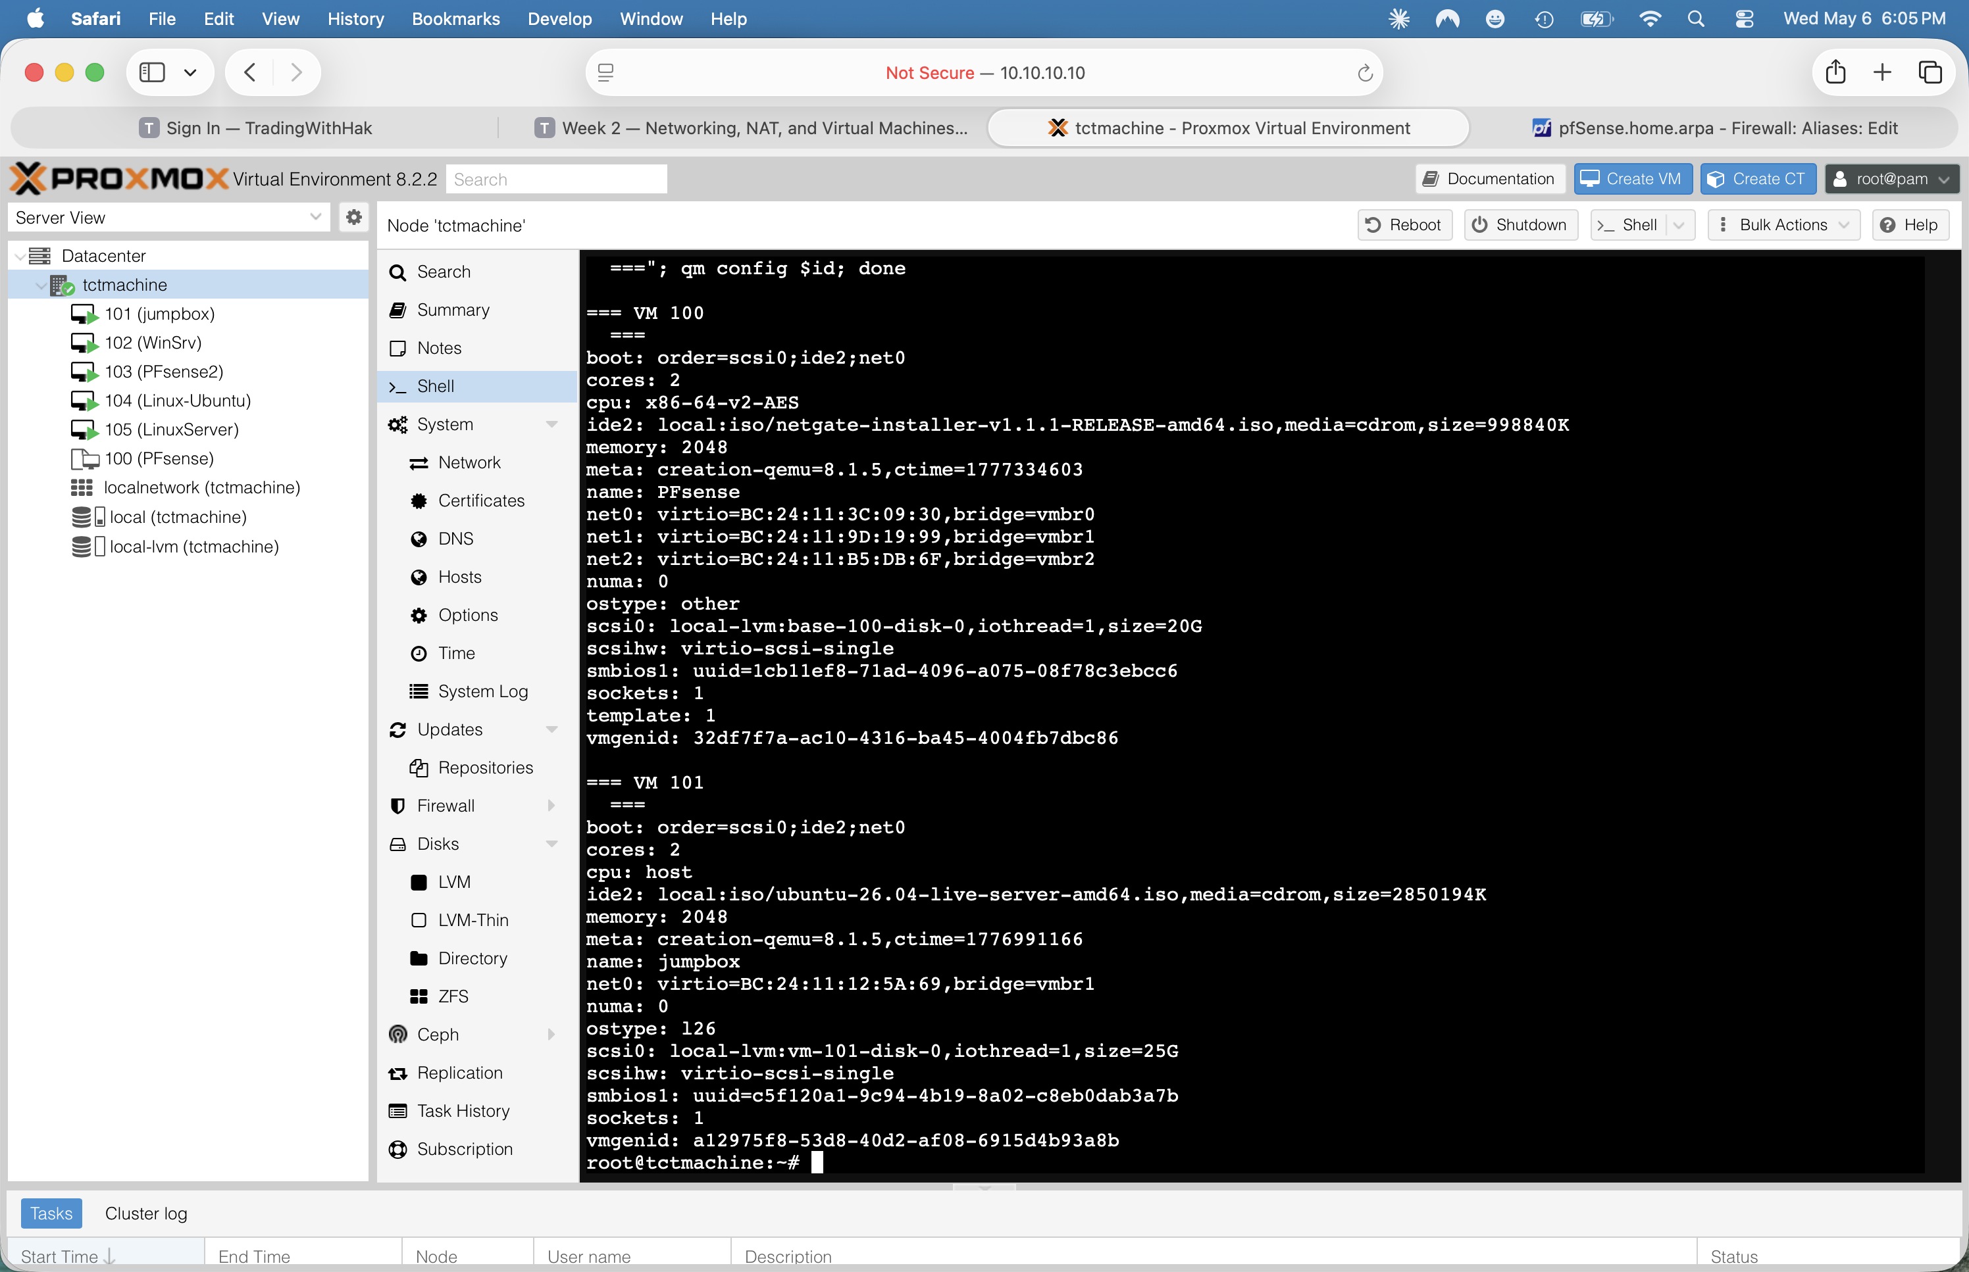Expand the Ceph section arrow

coord(551,1034)
